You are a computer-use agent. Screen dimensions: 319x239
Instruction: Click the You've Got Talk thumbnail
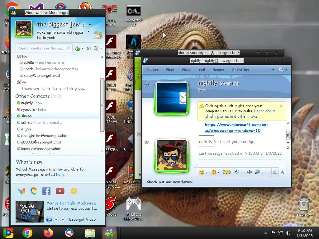tap(30, 212)
